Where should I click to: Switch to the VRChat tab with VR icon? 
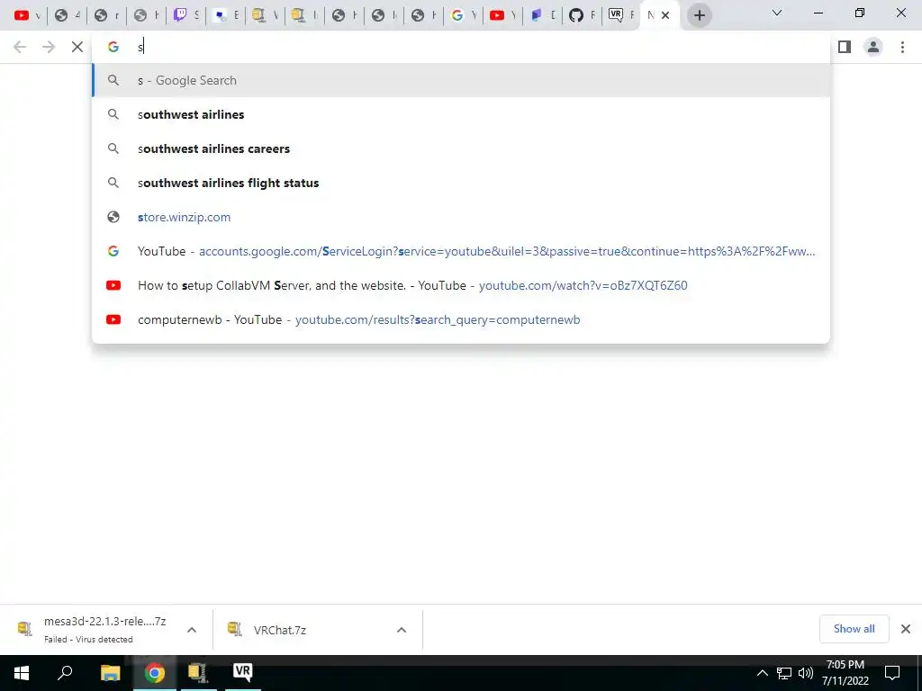point(621,15)
